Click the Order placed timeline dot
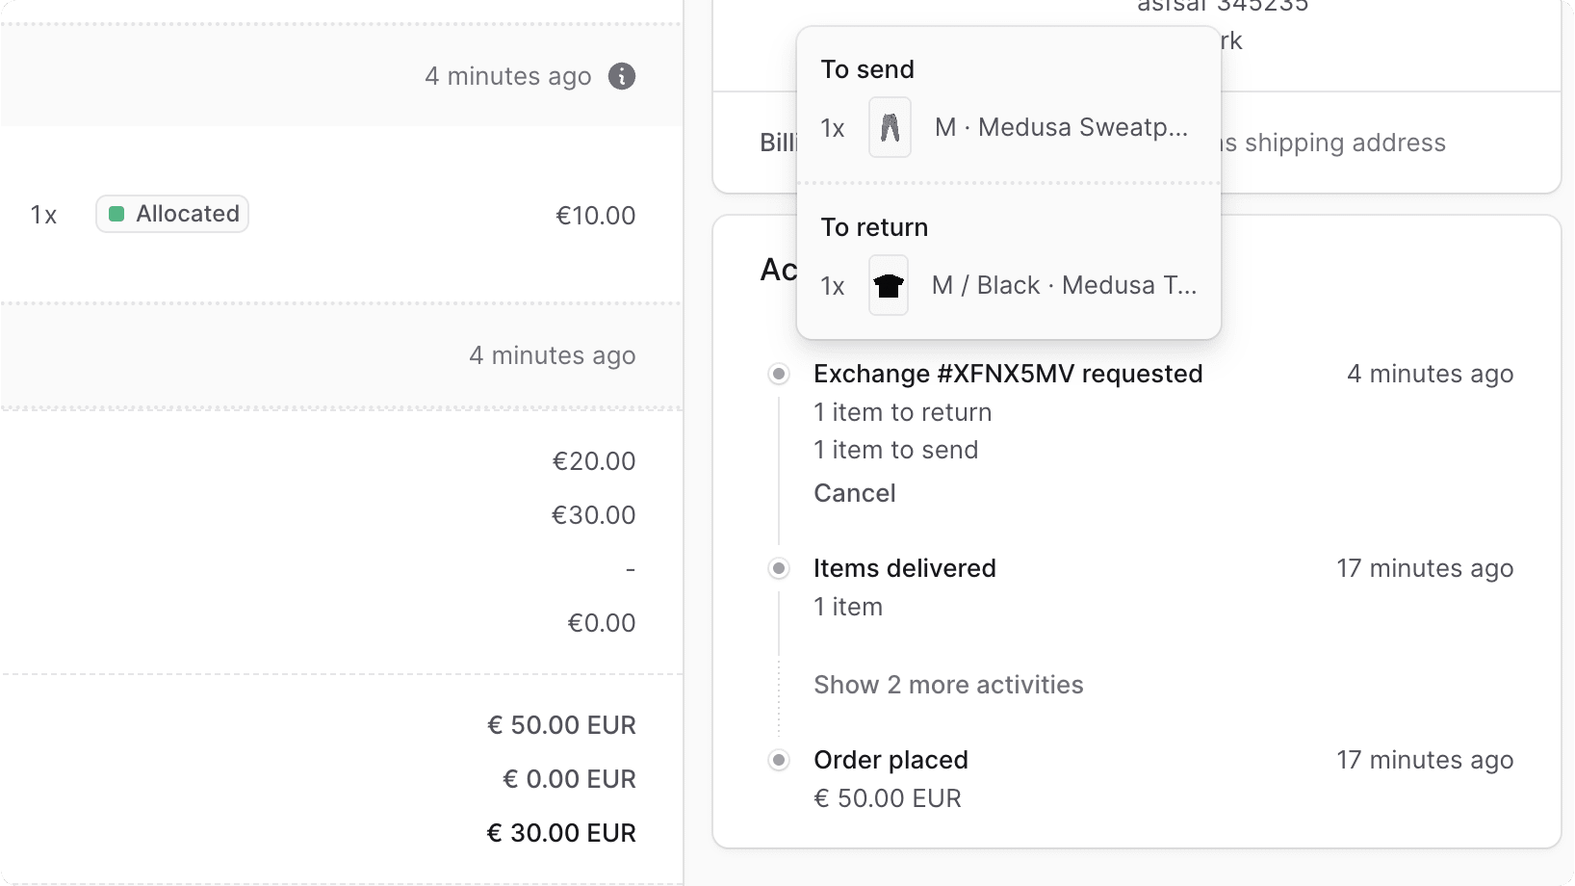1575x886 pixels. coord(778,760)
